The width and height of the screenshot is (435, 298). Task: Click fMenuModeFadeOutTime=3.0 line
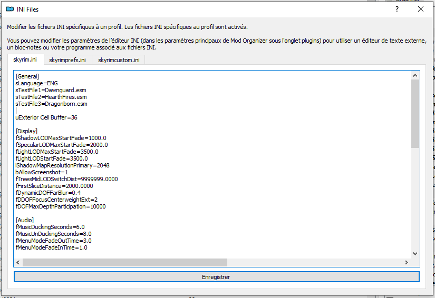click(x=53, y=241)
